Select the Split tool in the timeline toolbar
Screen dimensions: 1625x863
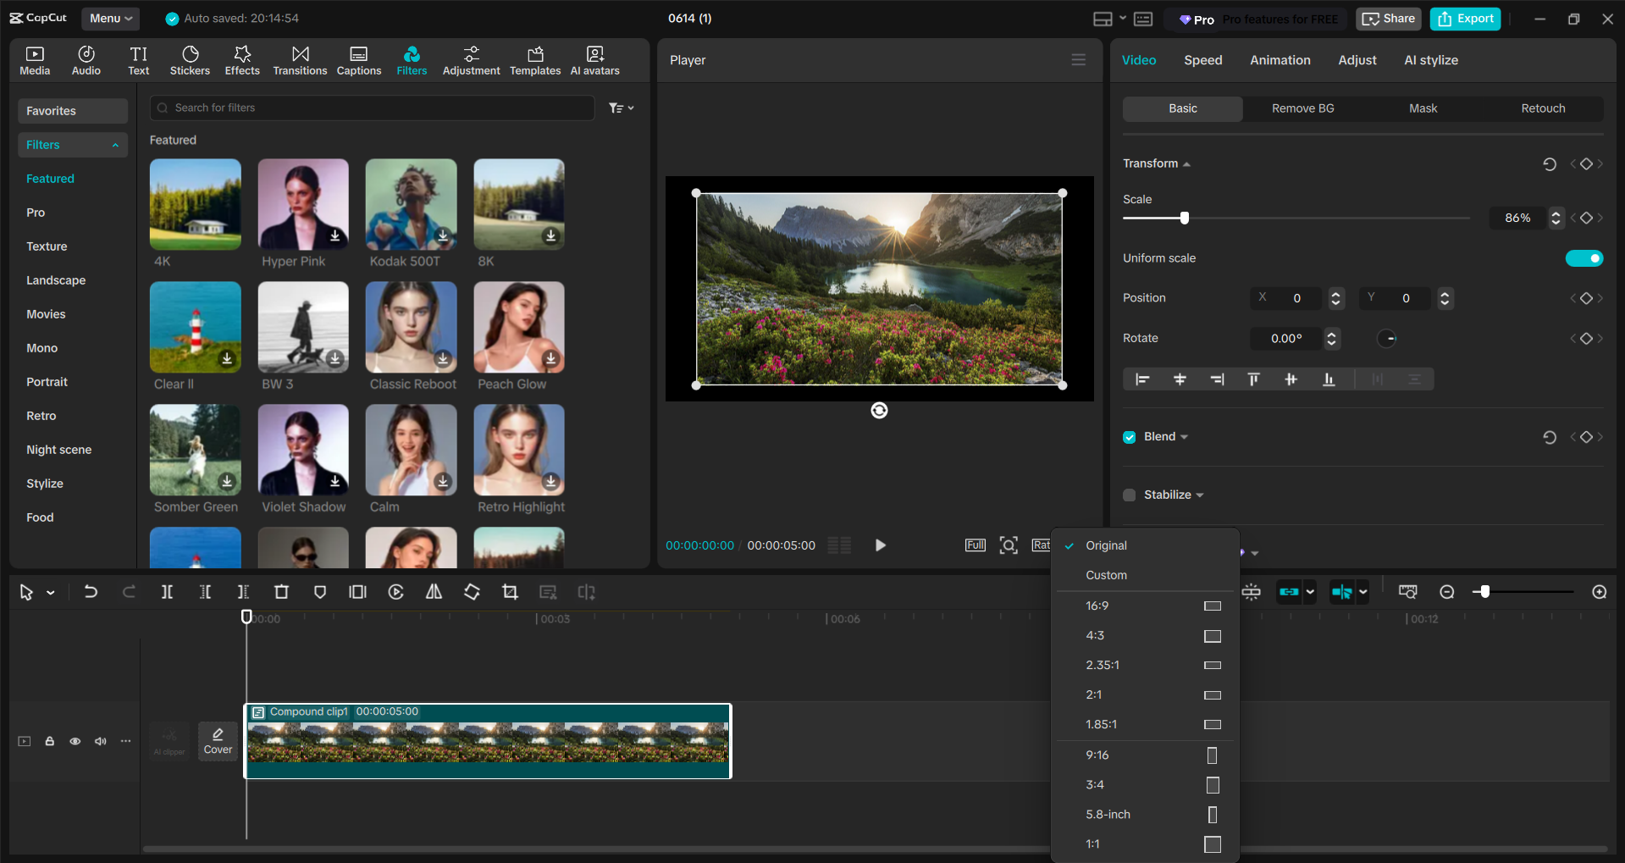tap(167, 591)
